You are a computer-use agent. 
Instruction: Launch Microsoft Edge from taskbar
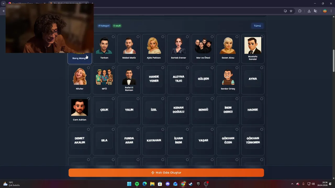coord(144,184)
